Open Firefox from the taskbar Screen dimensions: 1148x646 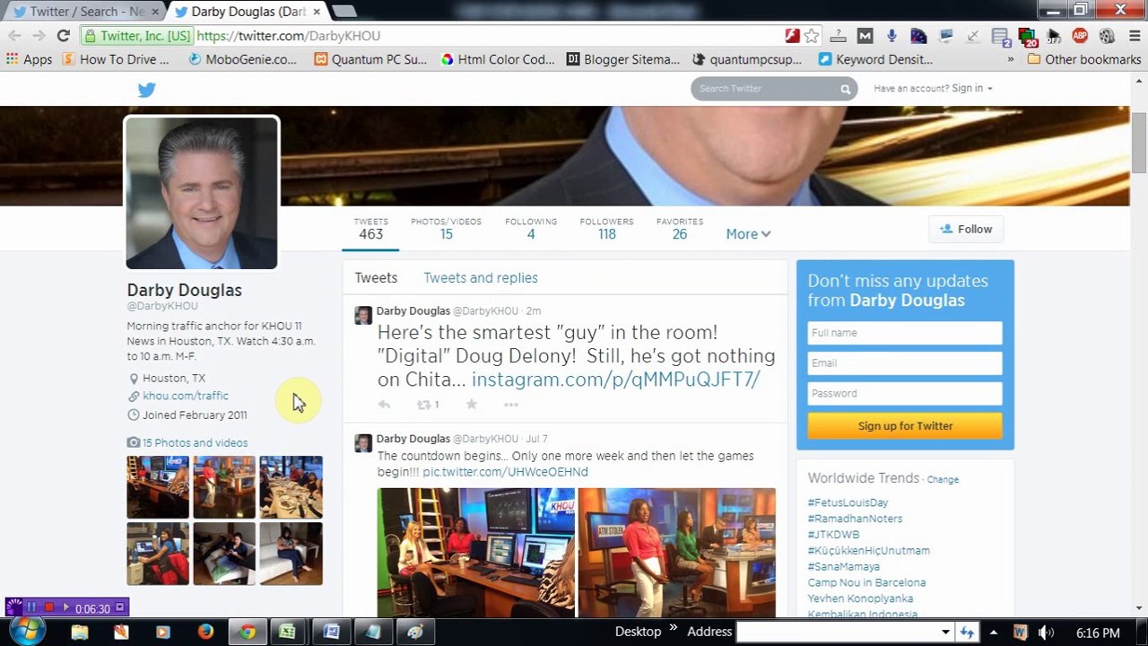pos(205,632)
